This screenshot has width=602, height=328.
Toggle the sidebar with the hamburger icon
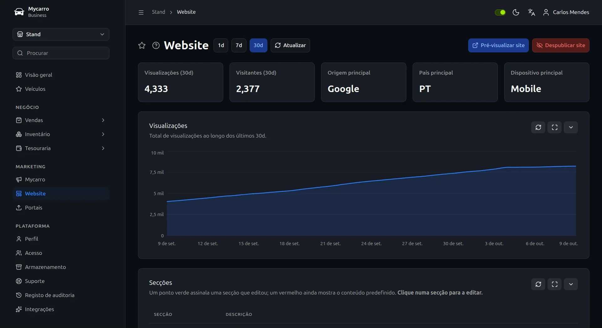141,12
